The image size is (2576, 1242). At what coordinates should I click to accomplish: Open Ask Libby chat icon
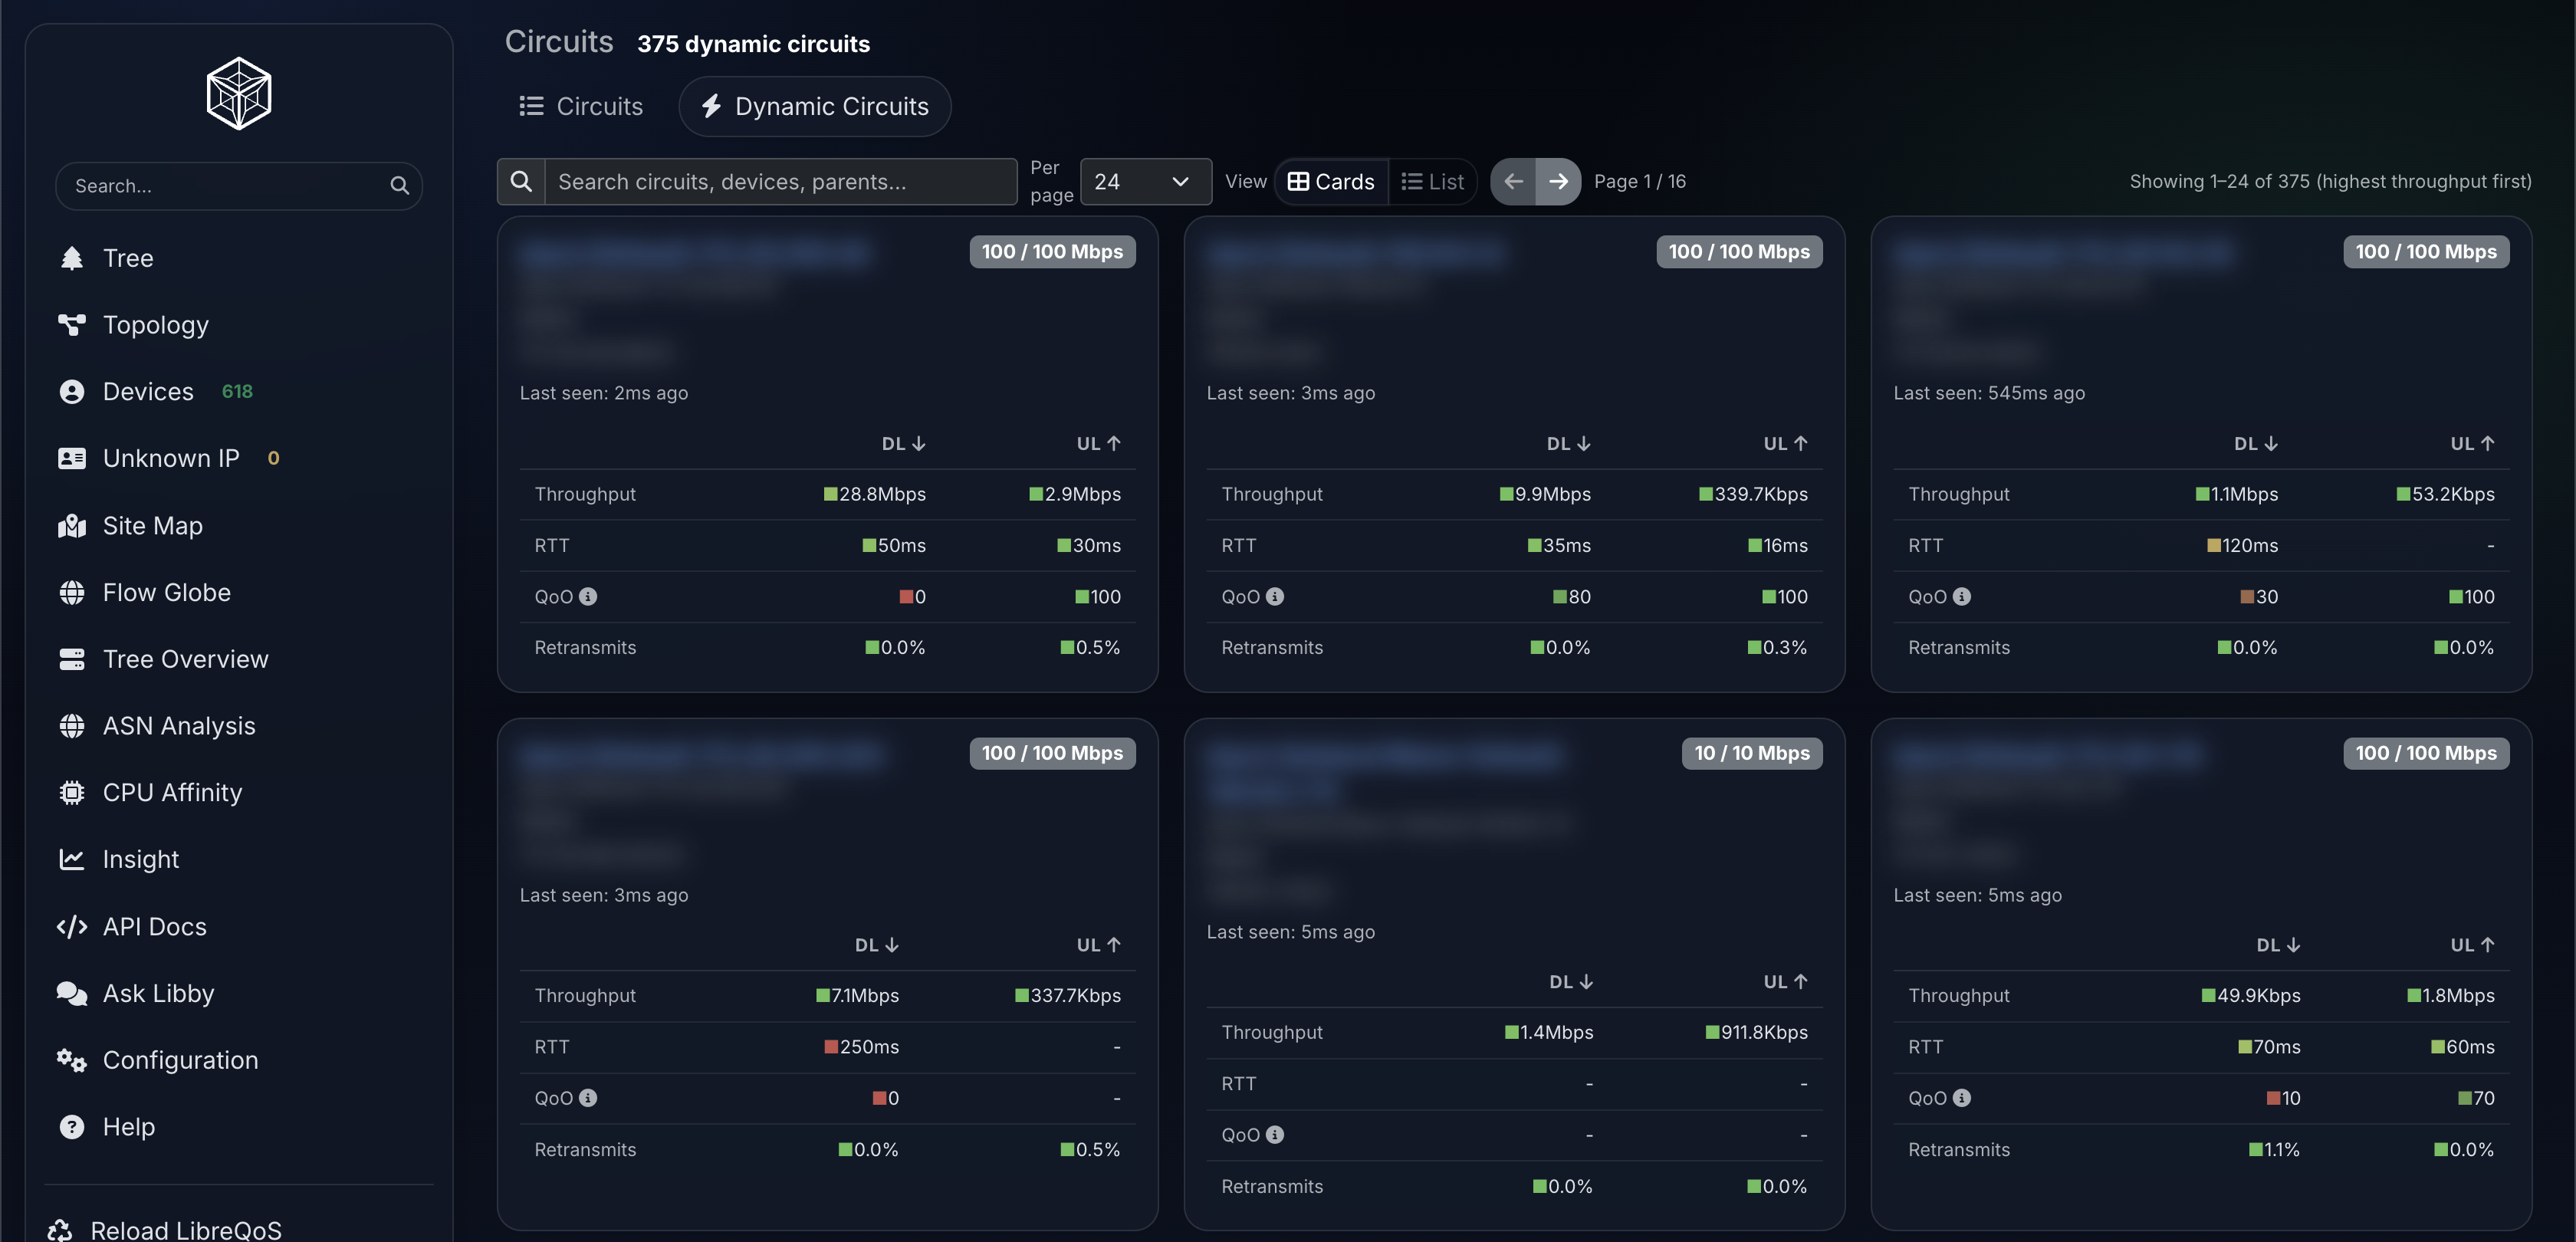pos(72,993)
